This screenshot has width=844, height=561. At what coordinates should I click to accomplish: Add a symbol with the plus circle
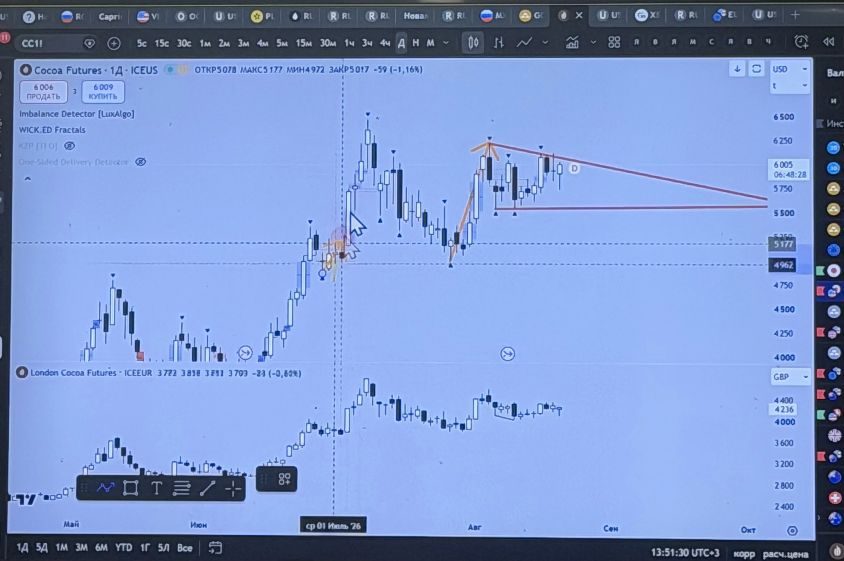pyautogui.click(x=114, y=44)
